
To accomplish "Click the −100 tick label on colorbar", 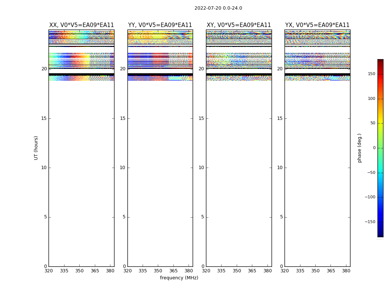I will pyautogui.click(x=370, y=197).
